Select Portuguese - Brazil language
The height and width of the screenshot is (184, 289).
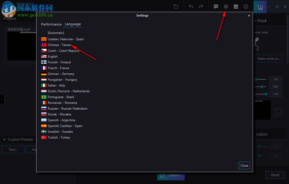click(58, 97)
